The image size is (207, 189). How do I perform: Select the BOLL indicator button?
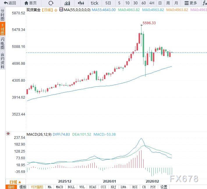point(71,187)
